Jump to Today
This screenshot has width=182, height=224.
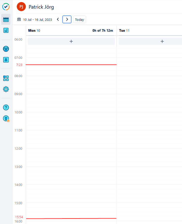coord(79,20)
